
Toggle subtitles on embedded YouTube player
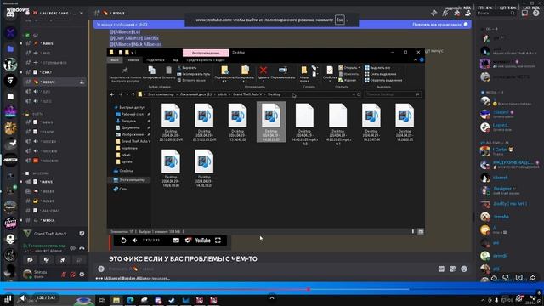click(x=176, y=241)
